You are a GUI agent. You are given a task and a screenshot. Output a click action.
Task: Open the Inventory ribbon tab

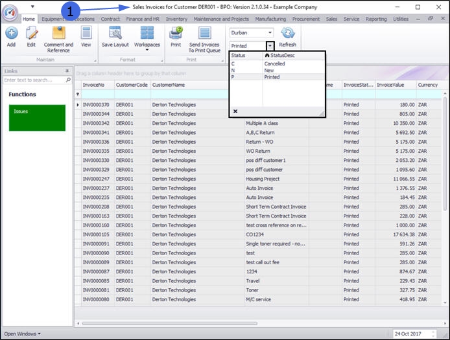[176, 19]
